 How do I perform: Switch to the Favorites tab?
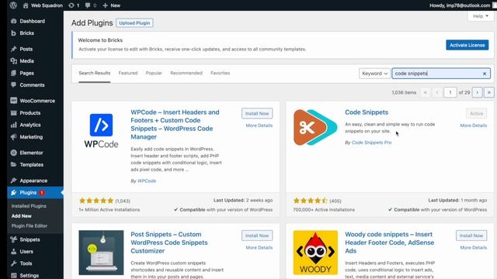pos(221,73)
